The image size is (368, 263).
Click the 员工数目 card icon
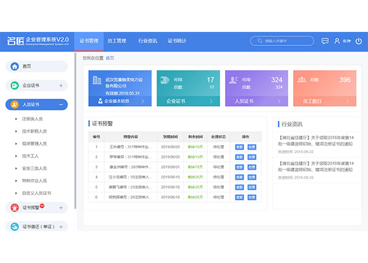tap(300, 80)
